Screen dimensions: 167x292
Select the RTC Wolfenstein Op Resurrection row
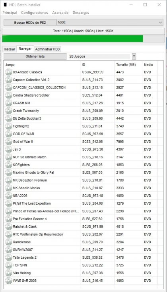(x=83, y=234)
